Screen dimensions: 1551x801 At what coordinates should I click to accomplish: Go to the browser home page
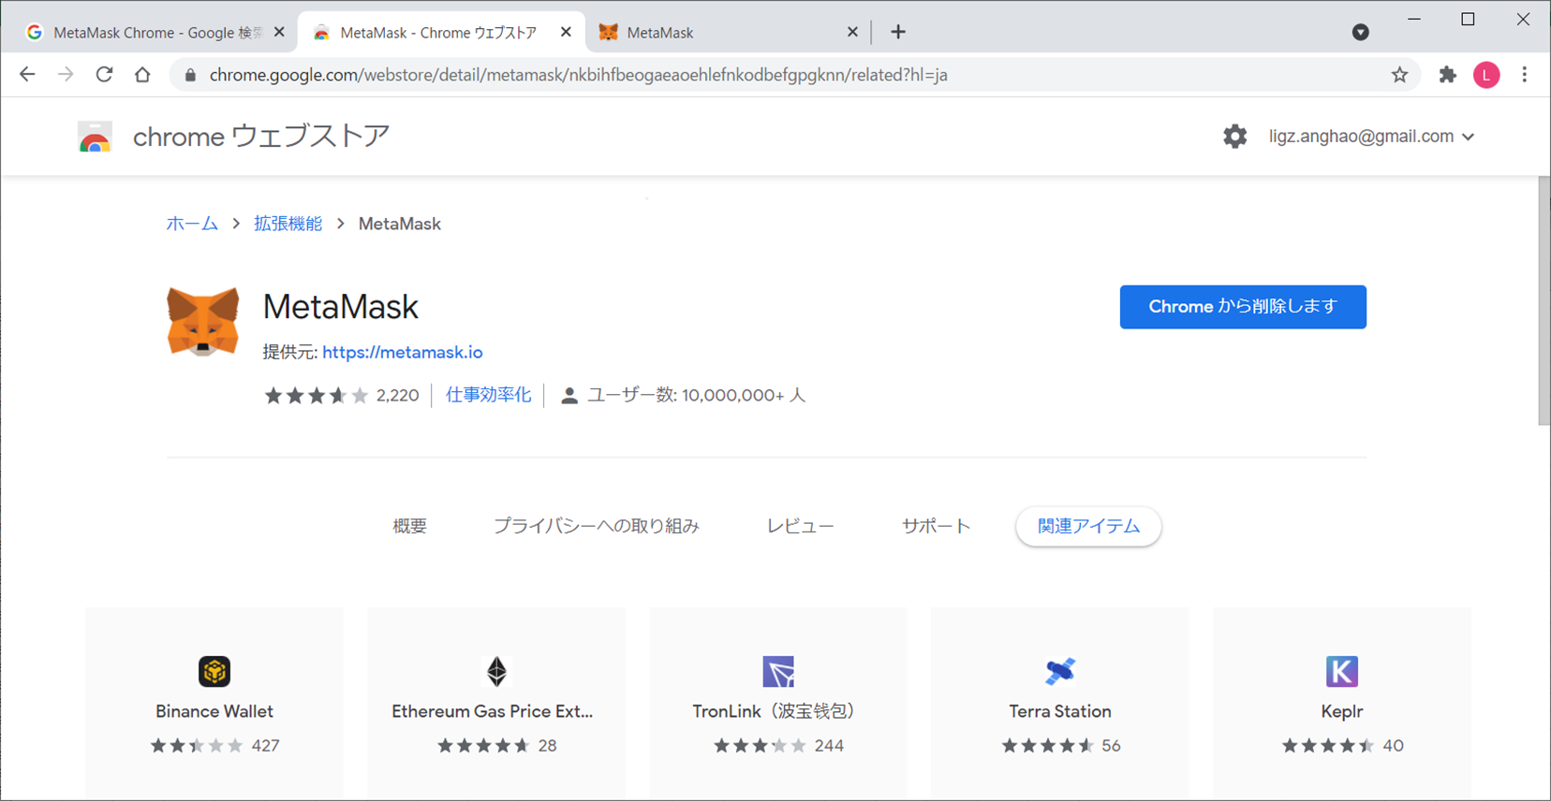coord(142,75)
